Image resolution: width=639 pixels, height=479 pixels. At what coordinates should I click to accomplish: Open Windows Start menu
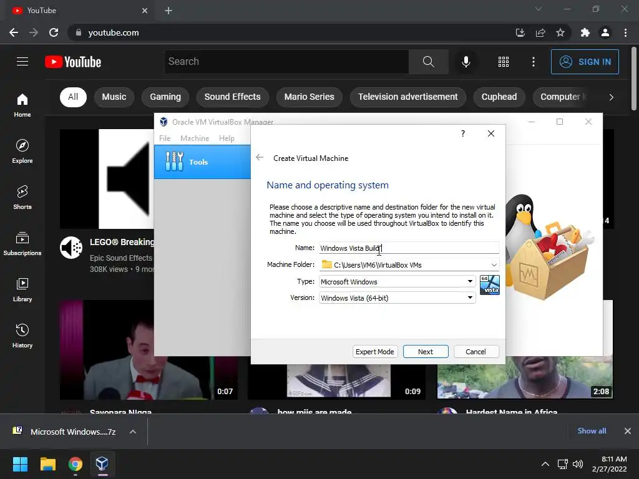[x=20, y=464]
